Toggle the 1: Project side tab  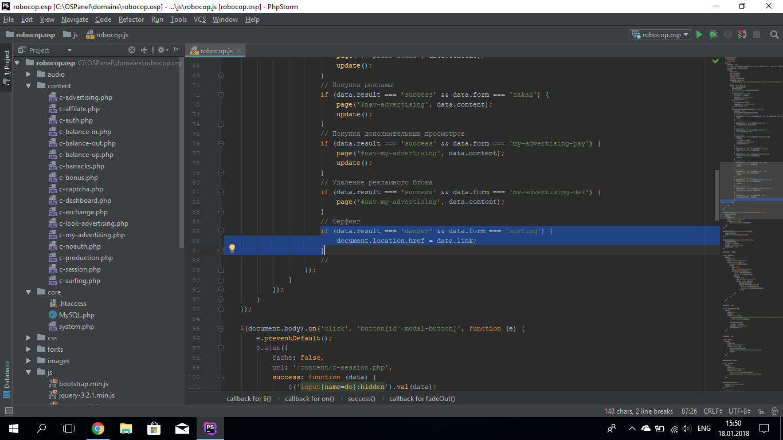(7, 63)
